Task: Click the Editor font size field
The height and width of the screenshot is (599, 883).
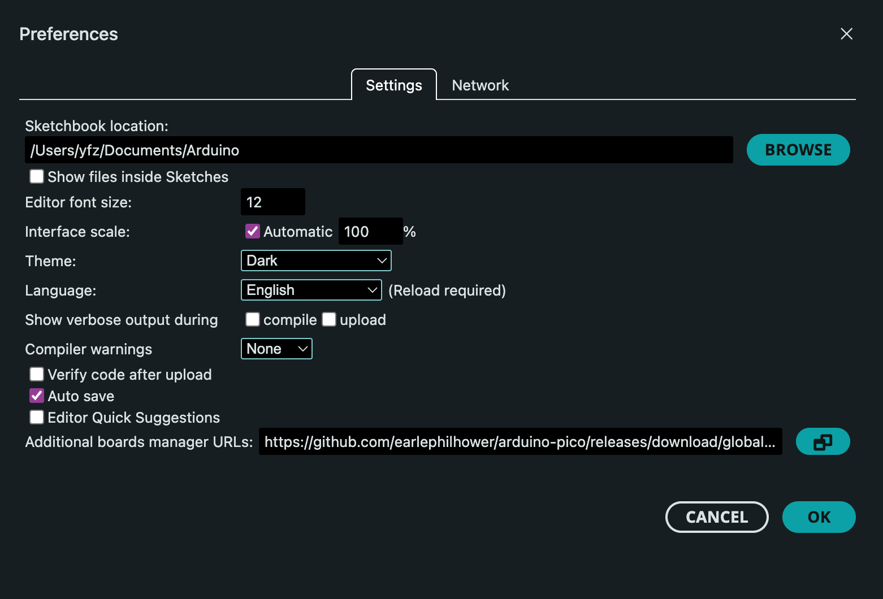Action: coord(273,202)
